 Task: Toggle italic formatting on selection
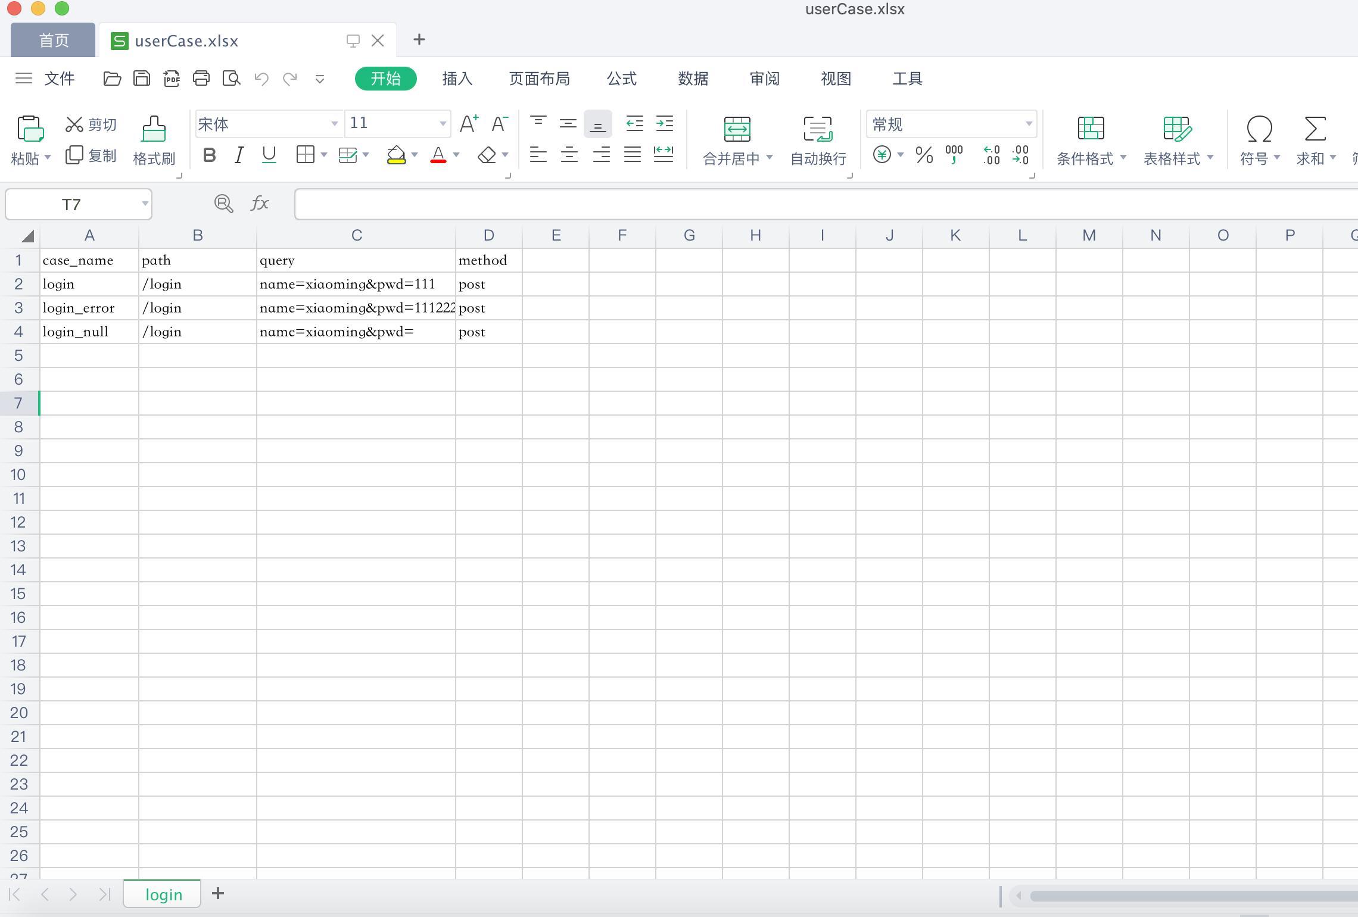click(238, 155)
